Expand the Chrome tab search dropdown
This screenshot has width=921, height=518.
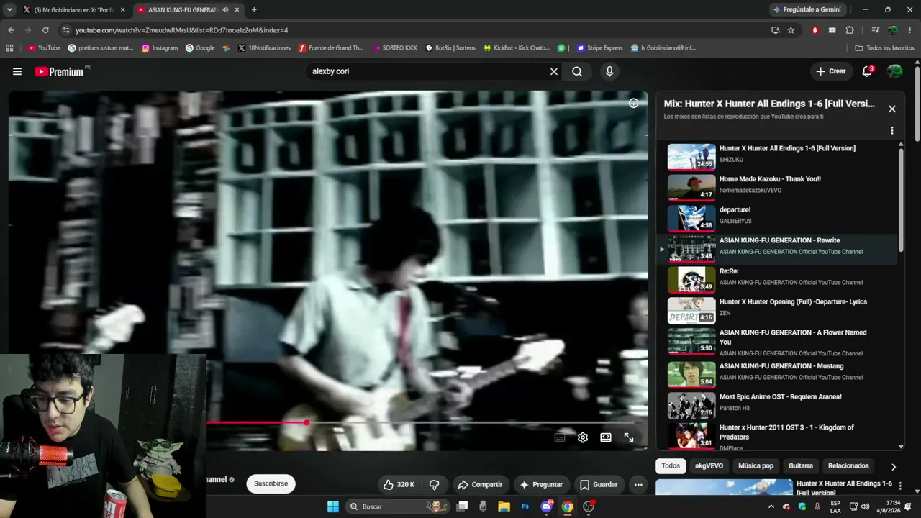9,10
